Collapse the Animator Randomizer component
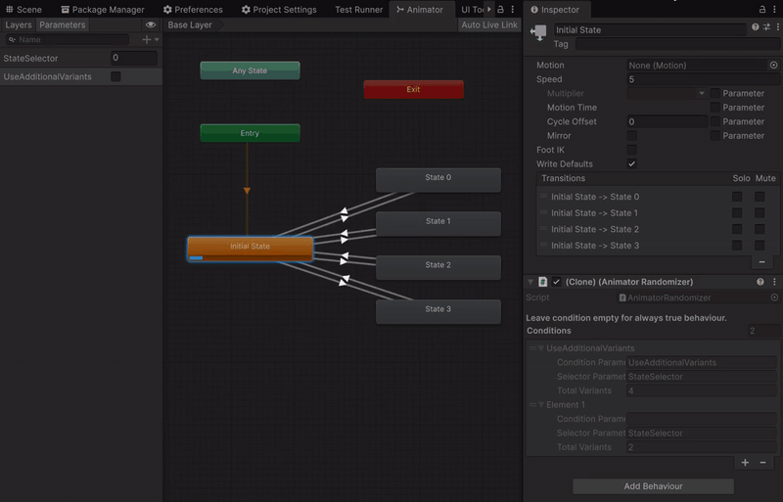Screen dimensions: 783x502 pos(530,282)
